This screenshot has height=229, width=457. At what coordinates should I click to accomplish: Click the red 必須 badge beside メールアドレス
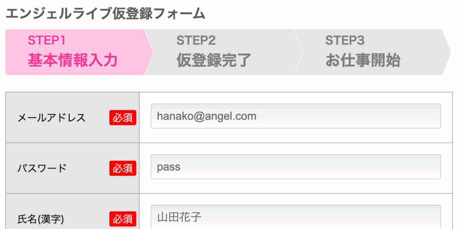(x=123, y=118)
